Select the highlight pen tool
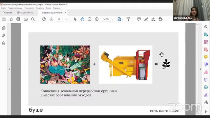This screenshot has width=210, height=118. [146, 19]
